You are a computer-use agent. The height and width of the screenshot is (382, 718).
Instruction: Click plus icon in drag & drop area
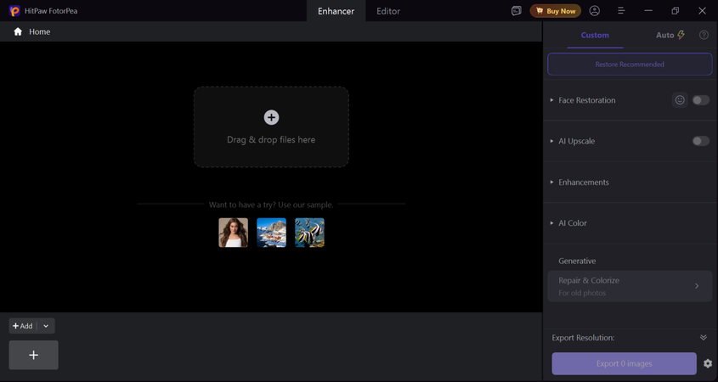(271, 118)
